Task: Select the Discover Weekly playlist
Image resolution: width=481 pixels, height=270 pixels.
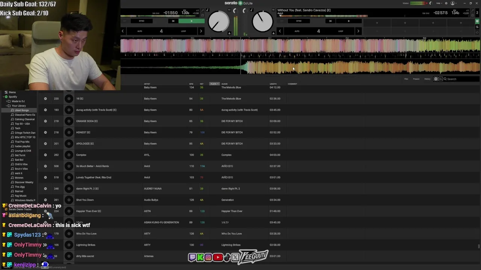Action: coord(24,182)
